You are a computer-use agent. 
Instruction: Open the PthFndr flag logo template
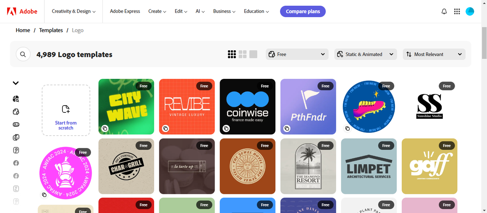tap(308, 107)
